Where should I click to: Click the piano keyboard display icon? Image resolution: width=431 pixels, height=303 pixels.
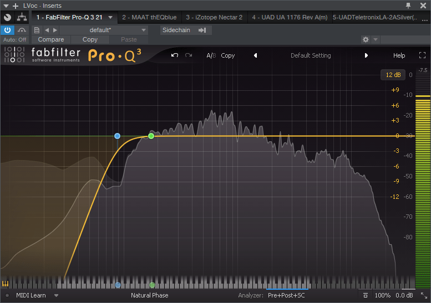[x=6, y=284]
